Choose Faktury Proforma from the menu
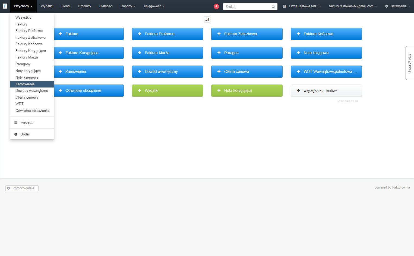Image resolution: width=414 pixels, height=256 pixels. click(32, 31)
